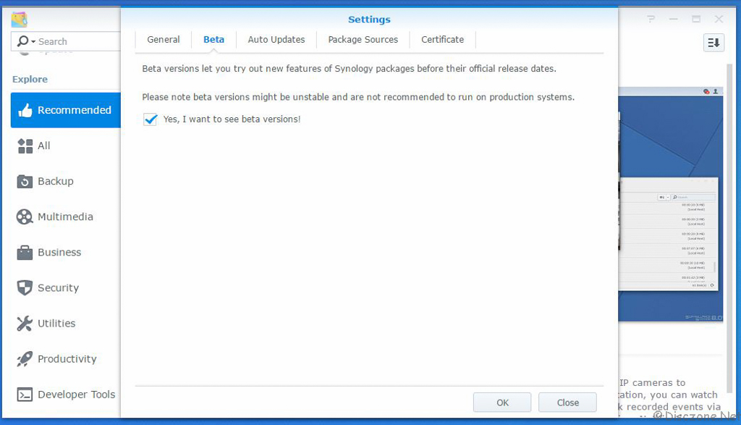Screen dimensions: 741x425
Task: Select the All category label
Action: [x=44, y=146]
